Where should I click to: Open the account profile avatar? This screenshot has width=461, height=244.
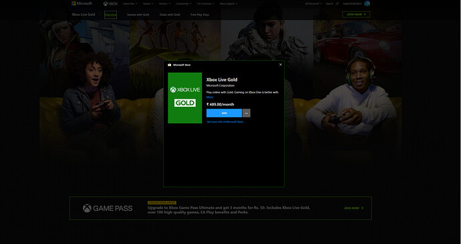point(367,3)
